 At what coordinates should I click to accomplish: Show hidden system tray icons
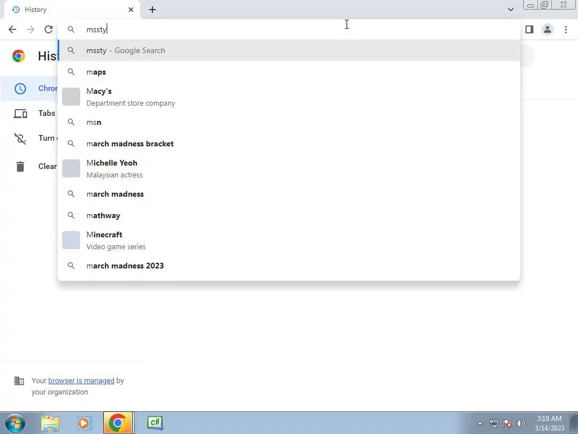[480, 423]
